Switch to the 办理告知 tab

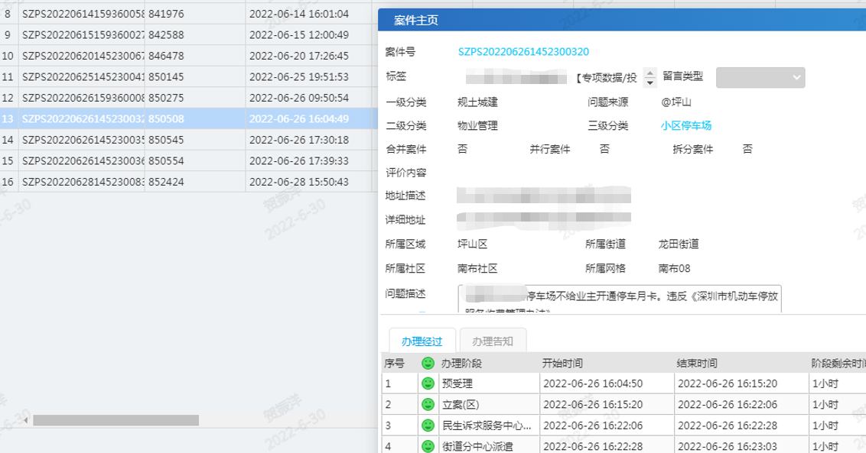[x=493, y=341]
